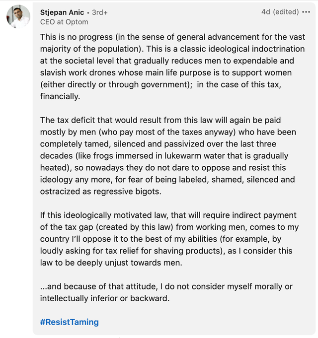The height and width of the screenshot is (338, 318).
Task: Click the 4d timestamp
Action: pos(265,12)
